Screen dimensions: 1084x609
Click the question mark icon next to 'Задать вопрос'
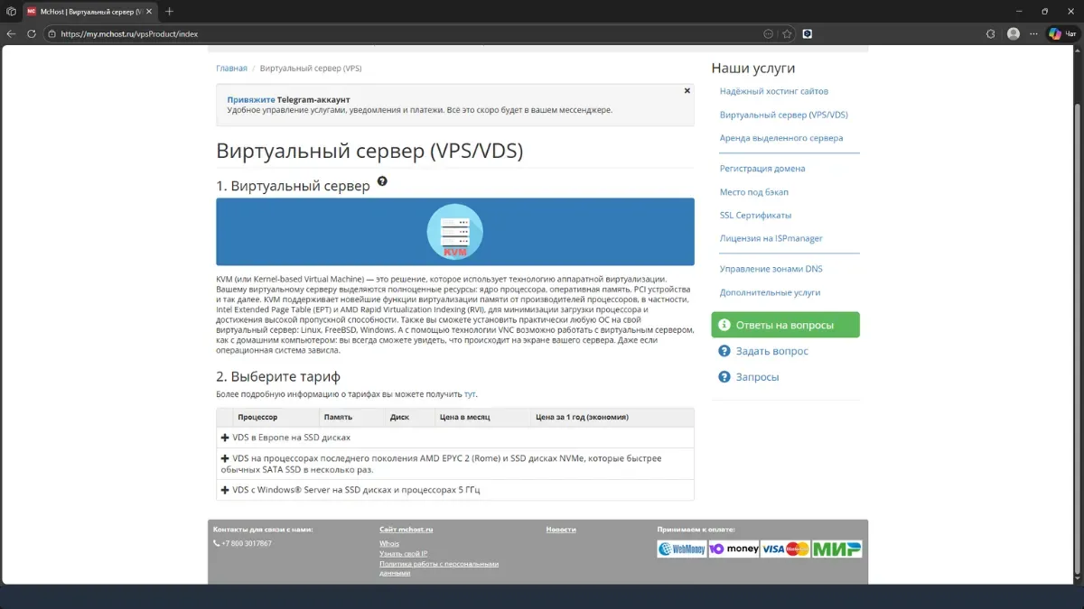click(x=724, y=351)
